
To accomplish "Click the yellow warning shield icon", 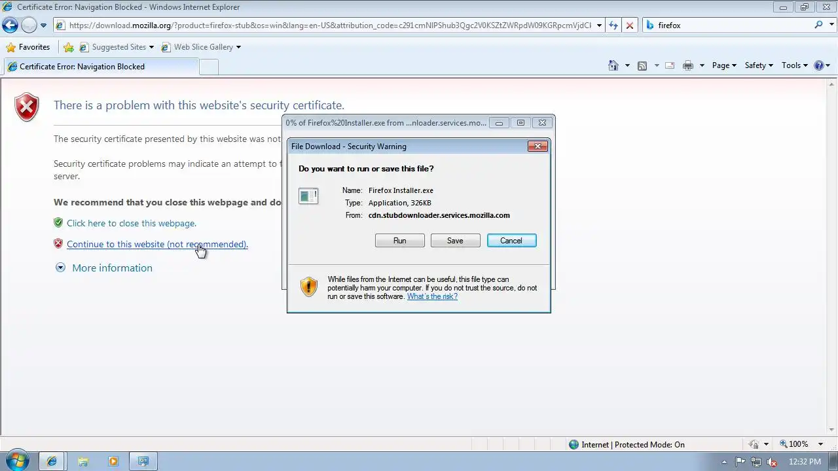I will (309, 287).
